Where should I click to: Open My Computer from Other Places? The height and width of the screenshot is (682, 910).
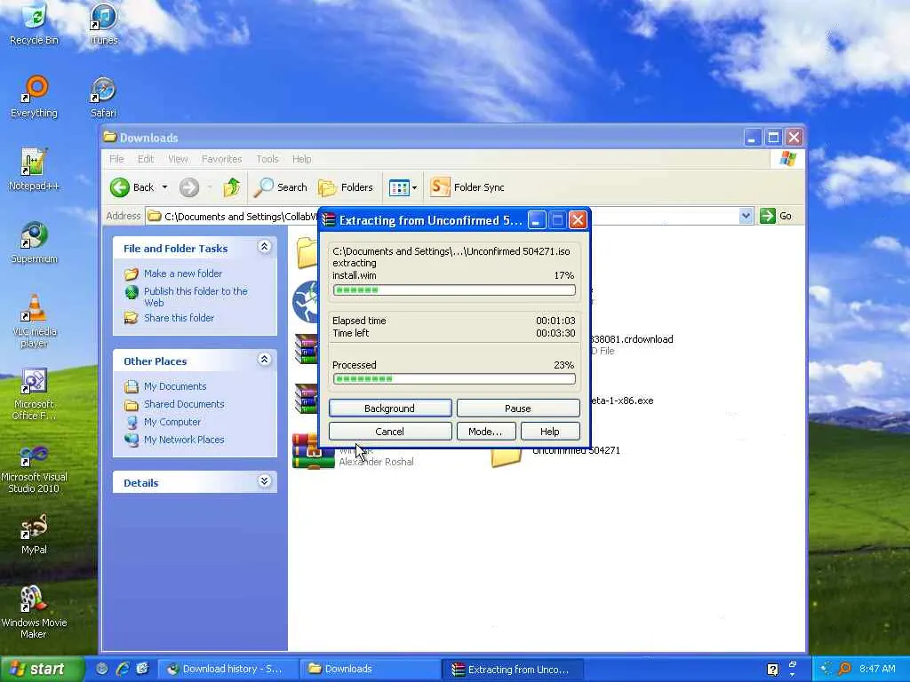click(172, 422)
